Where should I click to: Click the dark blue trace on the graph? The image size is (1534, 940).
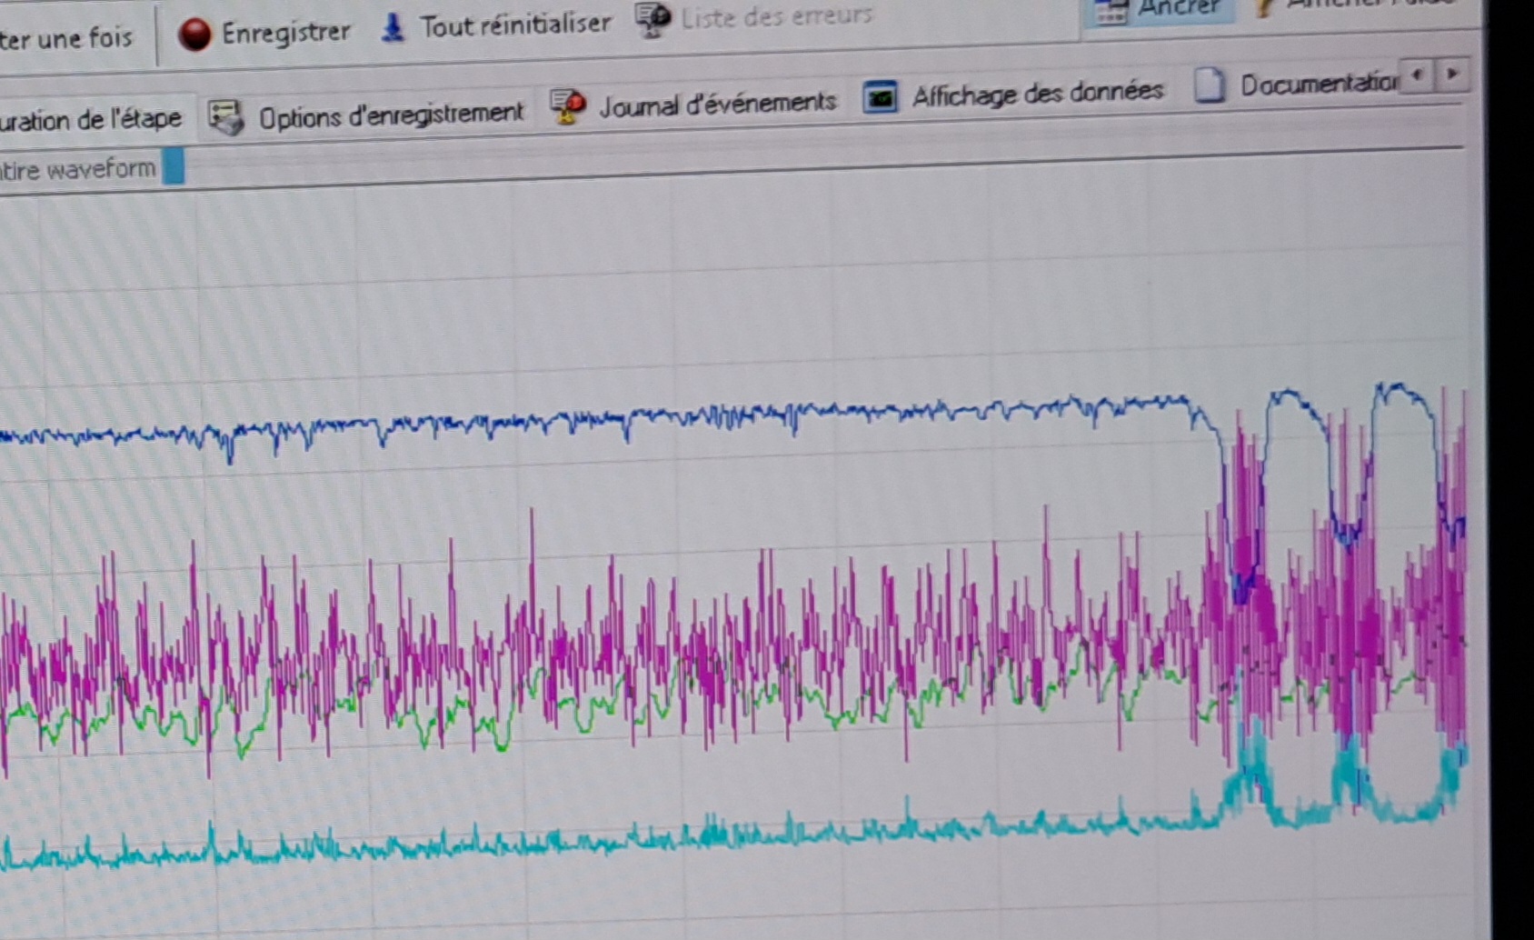(727, 415)
